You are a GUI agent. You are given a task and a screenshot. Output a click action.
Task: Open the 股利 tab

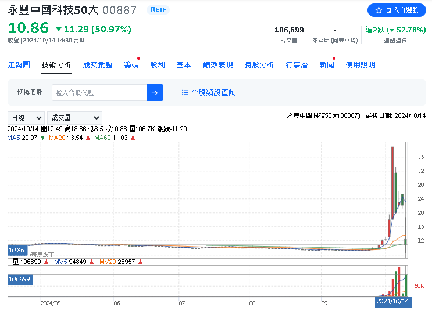click(x=158, y=64)
